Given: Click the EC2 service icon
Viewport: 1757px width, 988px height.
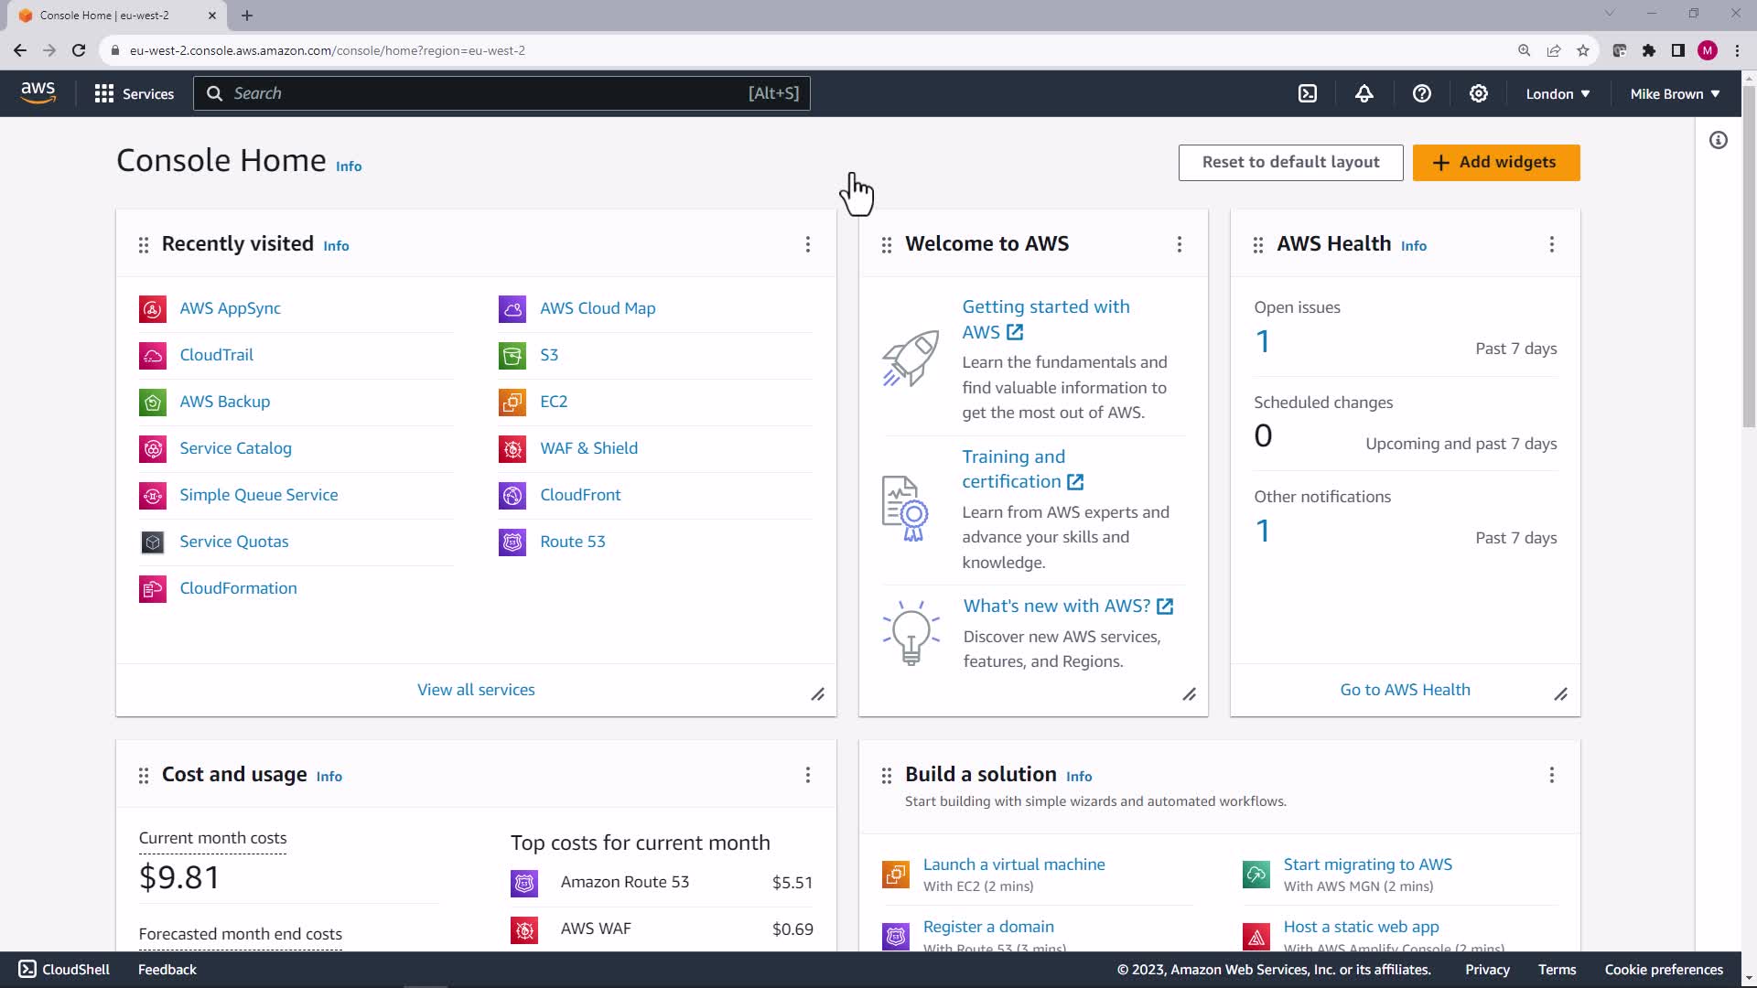Looking at the screenshot, I should [512, 402].
